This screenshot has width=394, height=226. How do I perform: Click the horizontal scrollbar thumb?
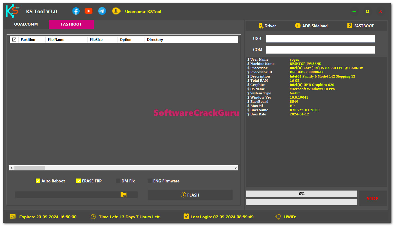29,168
